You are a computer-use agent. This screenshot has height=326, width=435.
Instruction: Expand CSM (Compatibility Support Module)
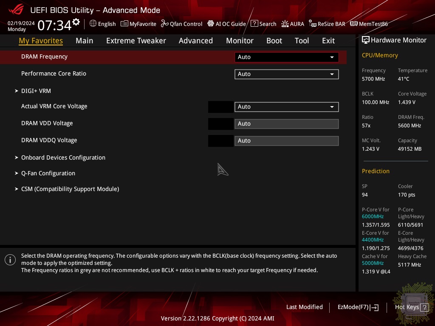pyautogui.click(x=70, y=189)
